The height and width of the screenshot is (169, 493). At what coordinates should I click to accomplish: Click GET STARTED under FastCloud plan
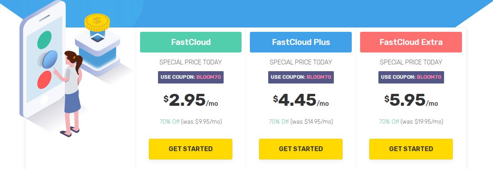pyautogui.click(x=191, y=149)
